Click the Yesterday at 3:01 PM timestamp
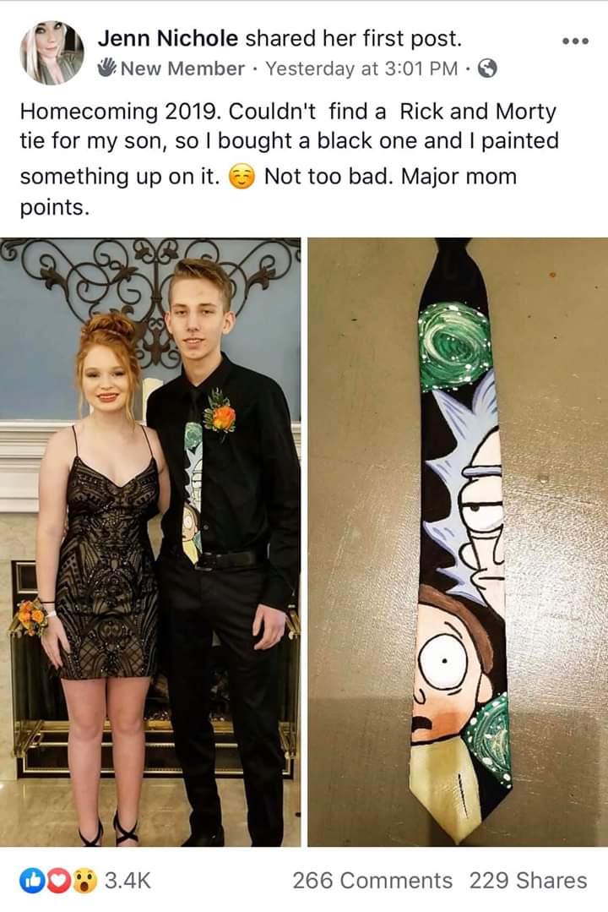The height and width of the screenshot is (912, 608). pyautogui.click(x=361, y=68)
